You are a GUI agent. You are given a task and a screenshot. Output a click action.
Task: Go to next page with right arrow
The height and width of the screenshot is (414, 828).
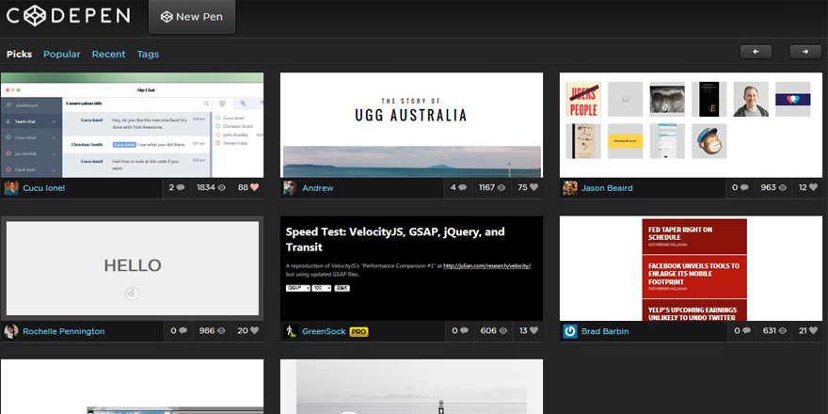[x=804, y=52]
